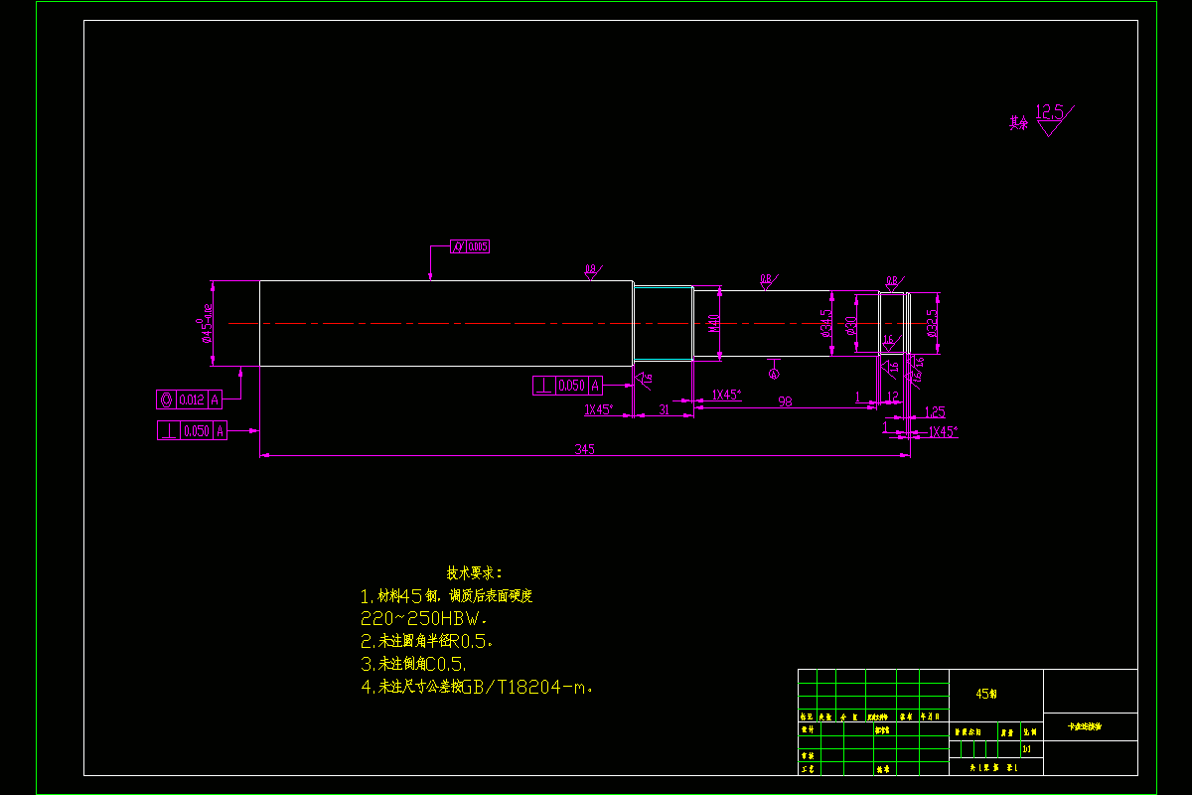The width and height of the screenshot is (1192, 795).
Task: Pick the 0.8 roughness symbol above ø34.5 section
Action: (767, 281)
